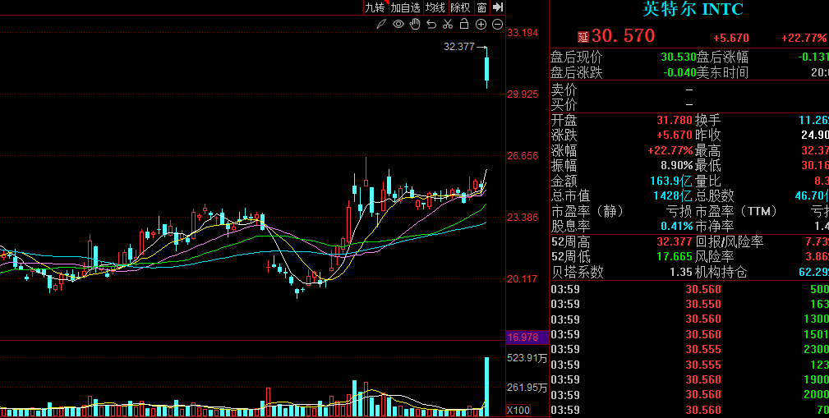Click the 延 delayed quote badge

(x=583, y=37)
